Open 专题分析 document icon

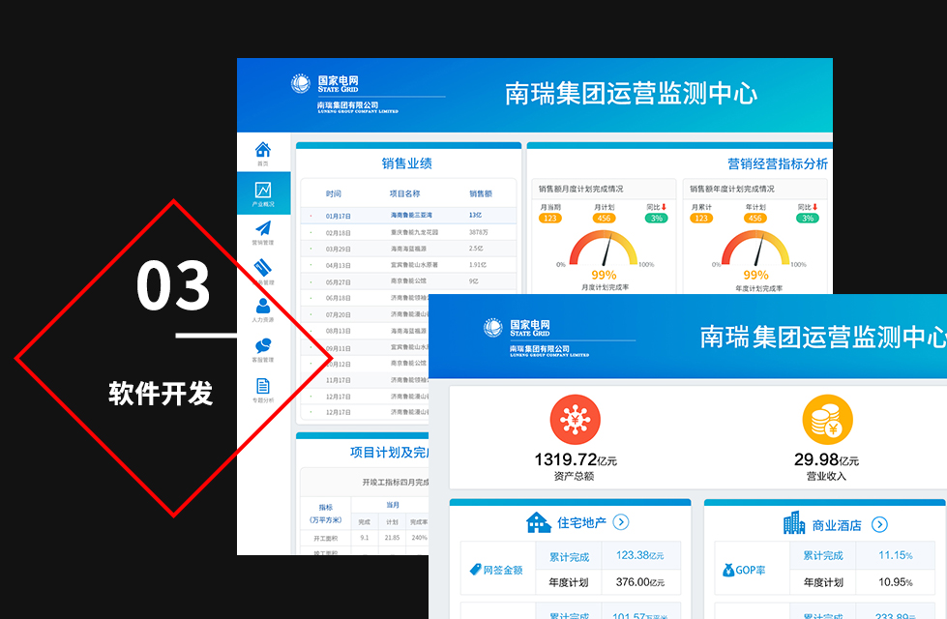coord(263,385)
